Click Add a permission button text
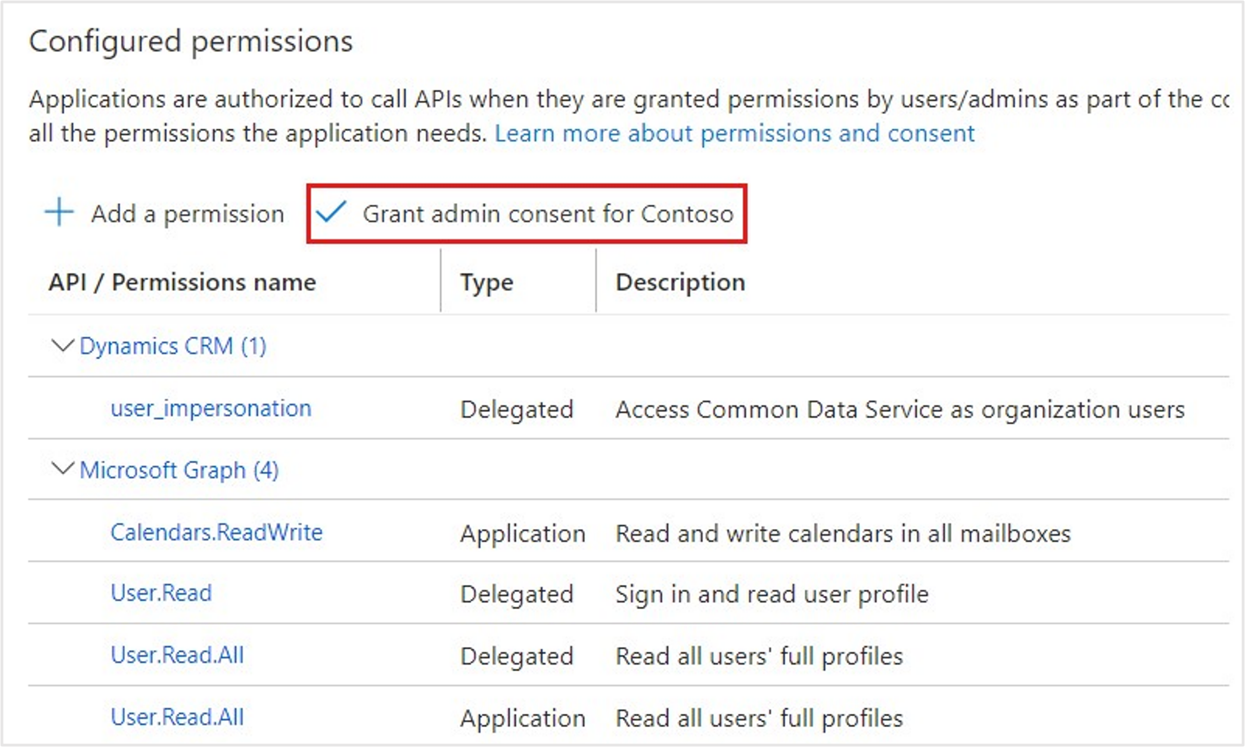This screenshot has height=747, width=1245. click(x=188, y=214)
